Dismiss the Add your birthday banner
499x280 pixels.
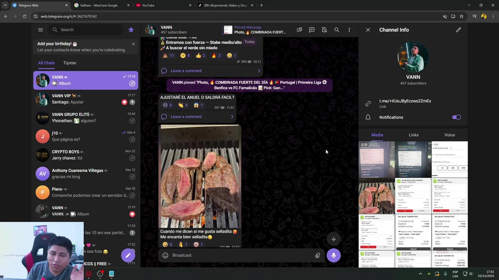(x=133, y=44)
